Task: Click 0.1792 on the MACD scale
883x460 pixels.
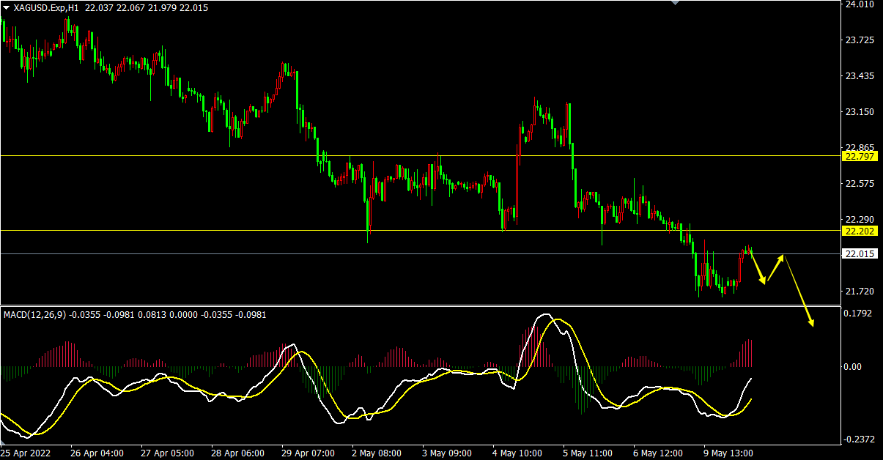Action: click(x=859, y=314)
